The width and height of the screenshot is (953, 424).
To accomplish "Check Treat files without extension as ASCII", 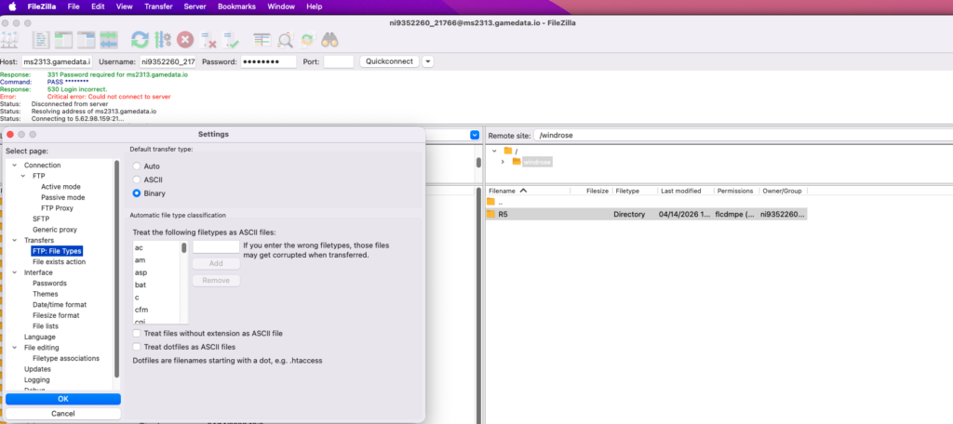I will click(x=137, y=333).
